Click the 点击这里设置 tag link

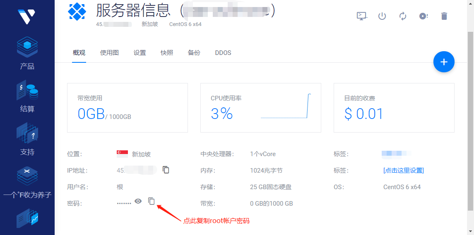pos(403,170)
